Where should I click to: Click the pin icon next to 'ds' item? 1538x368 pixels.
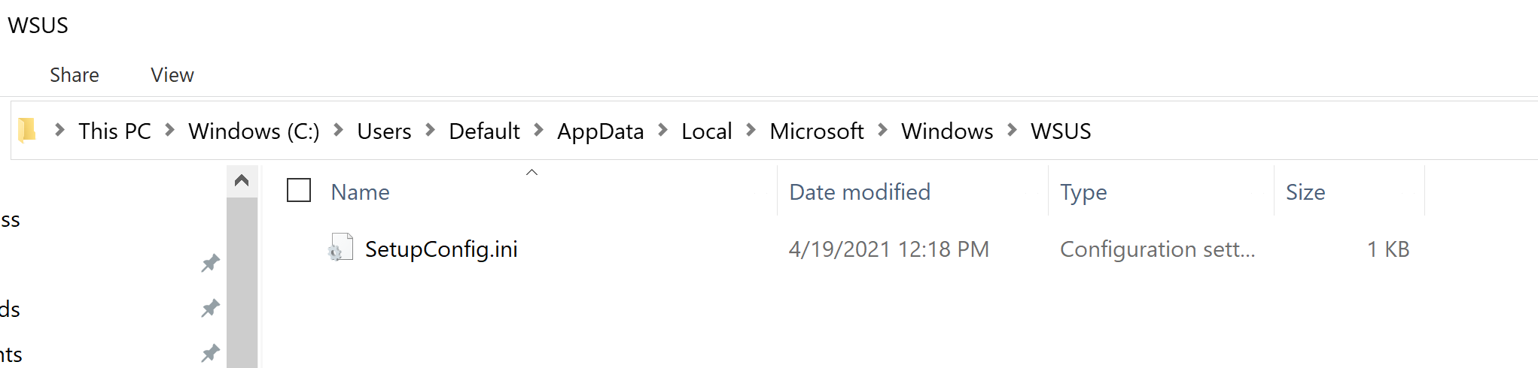[210, 308]
